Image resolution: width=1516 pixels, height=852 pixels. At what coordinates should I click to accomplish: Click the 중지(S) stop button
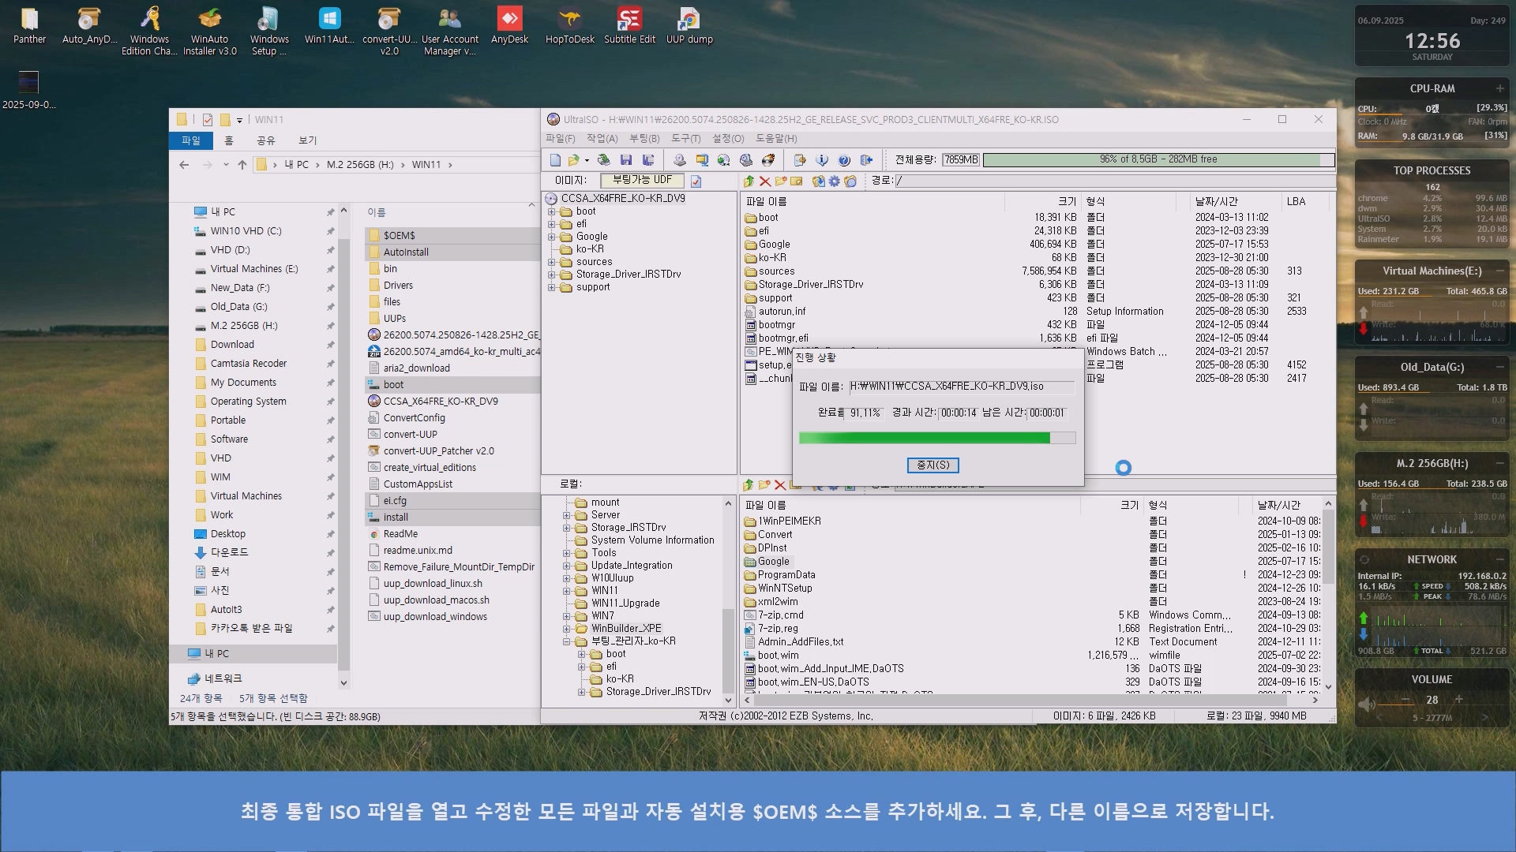(932, 465)
